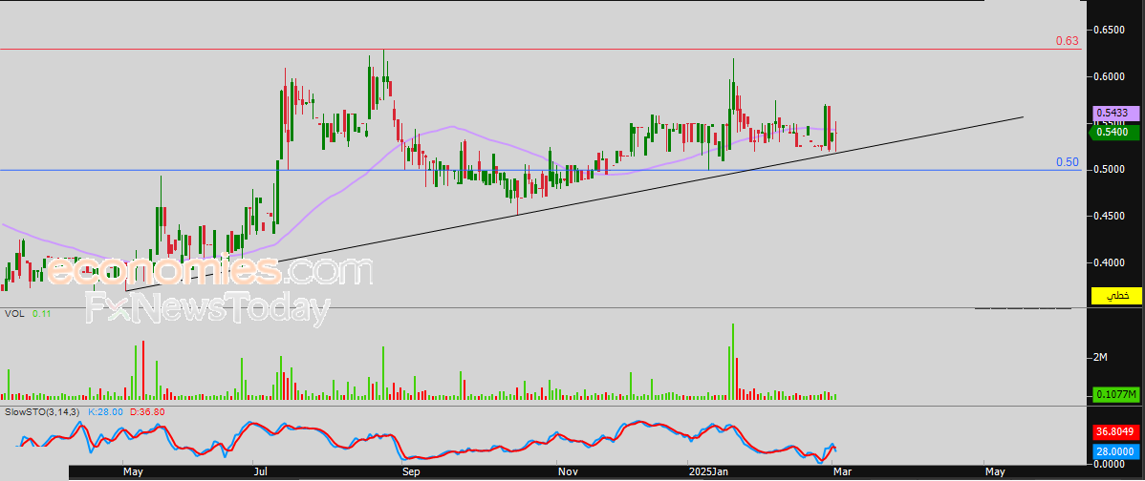Select the green 0.5400 current price tag
The image size is (1145, 481).
(x=1114, y=133)
